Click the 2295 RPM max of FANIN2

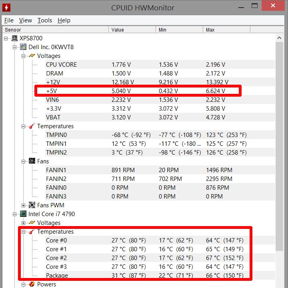click(x=219, y=179)
